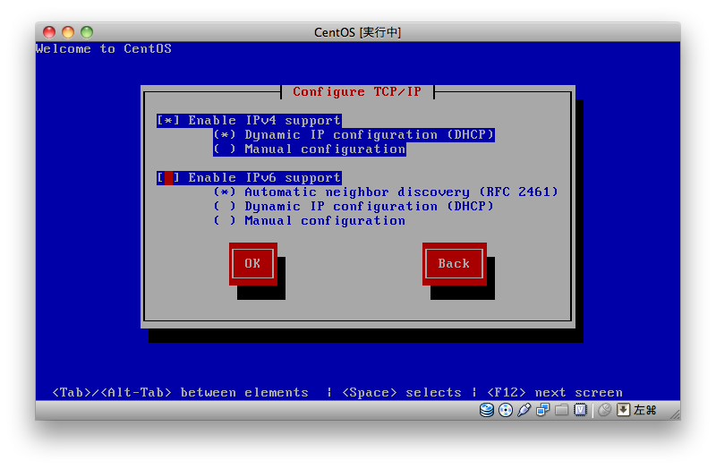Select IPv6 Dynamic IP configuration (DHCP)
716x469 pixels.
(x=354, y=206)
